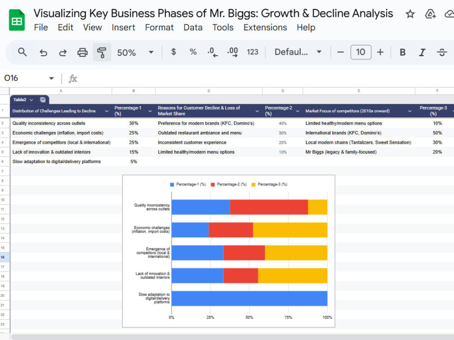Select cell 'Economic challenges (inflation, import costs)'
The height and width of the screenshot is (340, 454).
[x=61, y=133]
